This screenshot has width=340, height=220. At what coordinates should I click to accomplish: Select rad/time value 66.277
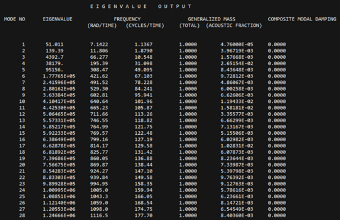coord(99,57)
